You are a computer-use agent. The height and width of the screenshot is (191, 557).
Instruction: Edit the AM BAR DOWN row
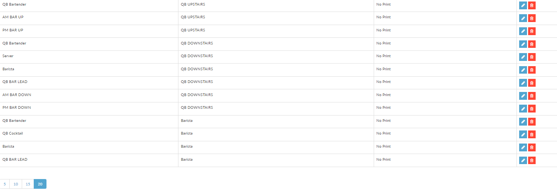523,96
